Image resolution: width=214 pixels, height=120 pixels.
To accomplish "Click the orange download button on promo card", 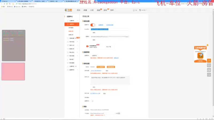I will (200, 61).
